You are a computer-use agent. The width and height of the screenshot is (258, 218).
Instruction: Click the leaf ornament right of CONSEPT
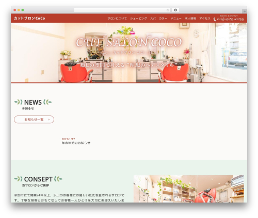[58, 179]
